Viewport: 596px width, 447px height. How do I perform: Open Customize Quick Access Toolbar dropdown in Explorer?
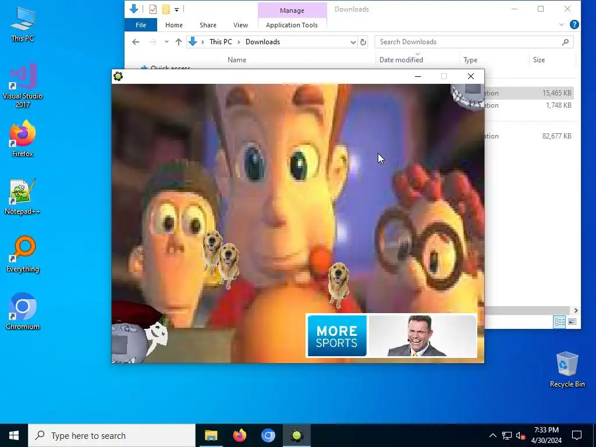click(177, 9)
